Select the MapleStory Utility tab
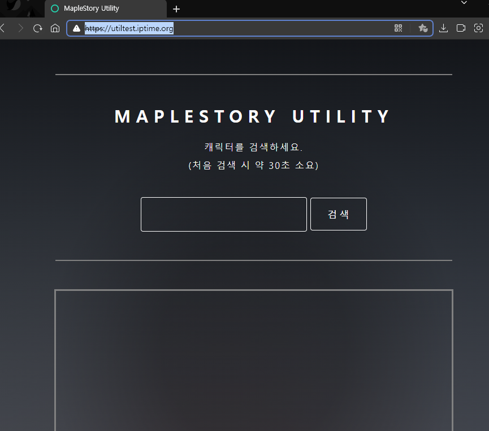This screenshot has width=489, height=431. [x=106, y=8]
